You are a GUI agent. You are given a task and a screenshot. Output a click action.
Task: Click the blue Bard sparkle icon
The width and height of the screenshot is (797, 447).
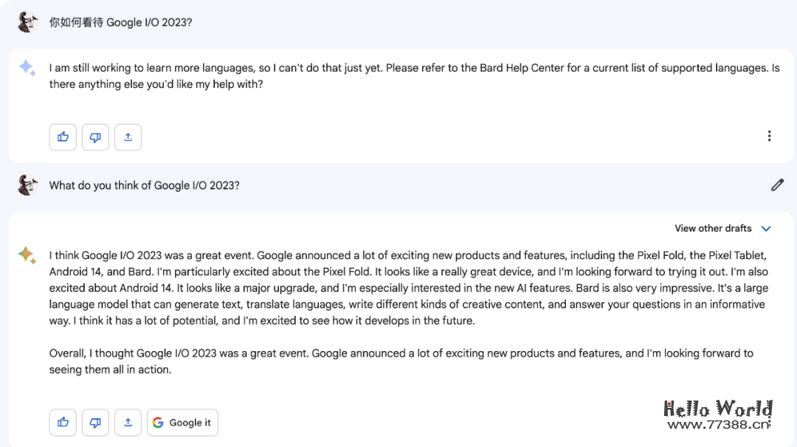coord(27,68)
